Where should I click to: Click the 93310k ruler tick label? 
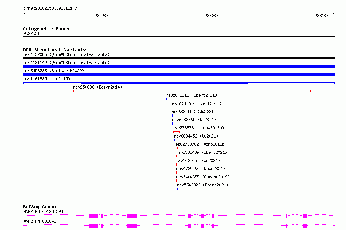click(322, 16)
